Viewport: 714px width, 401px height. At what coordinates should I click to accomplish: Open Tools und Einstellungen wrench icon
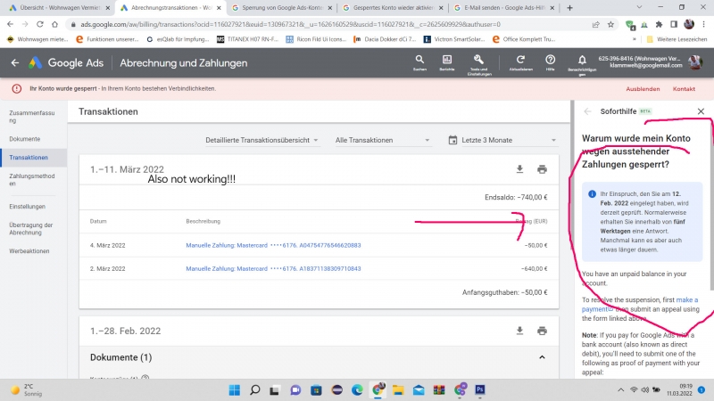[478, 60]
